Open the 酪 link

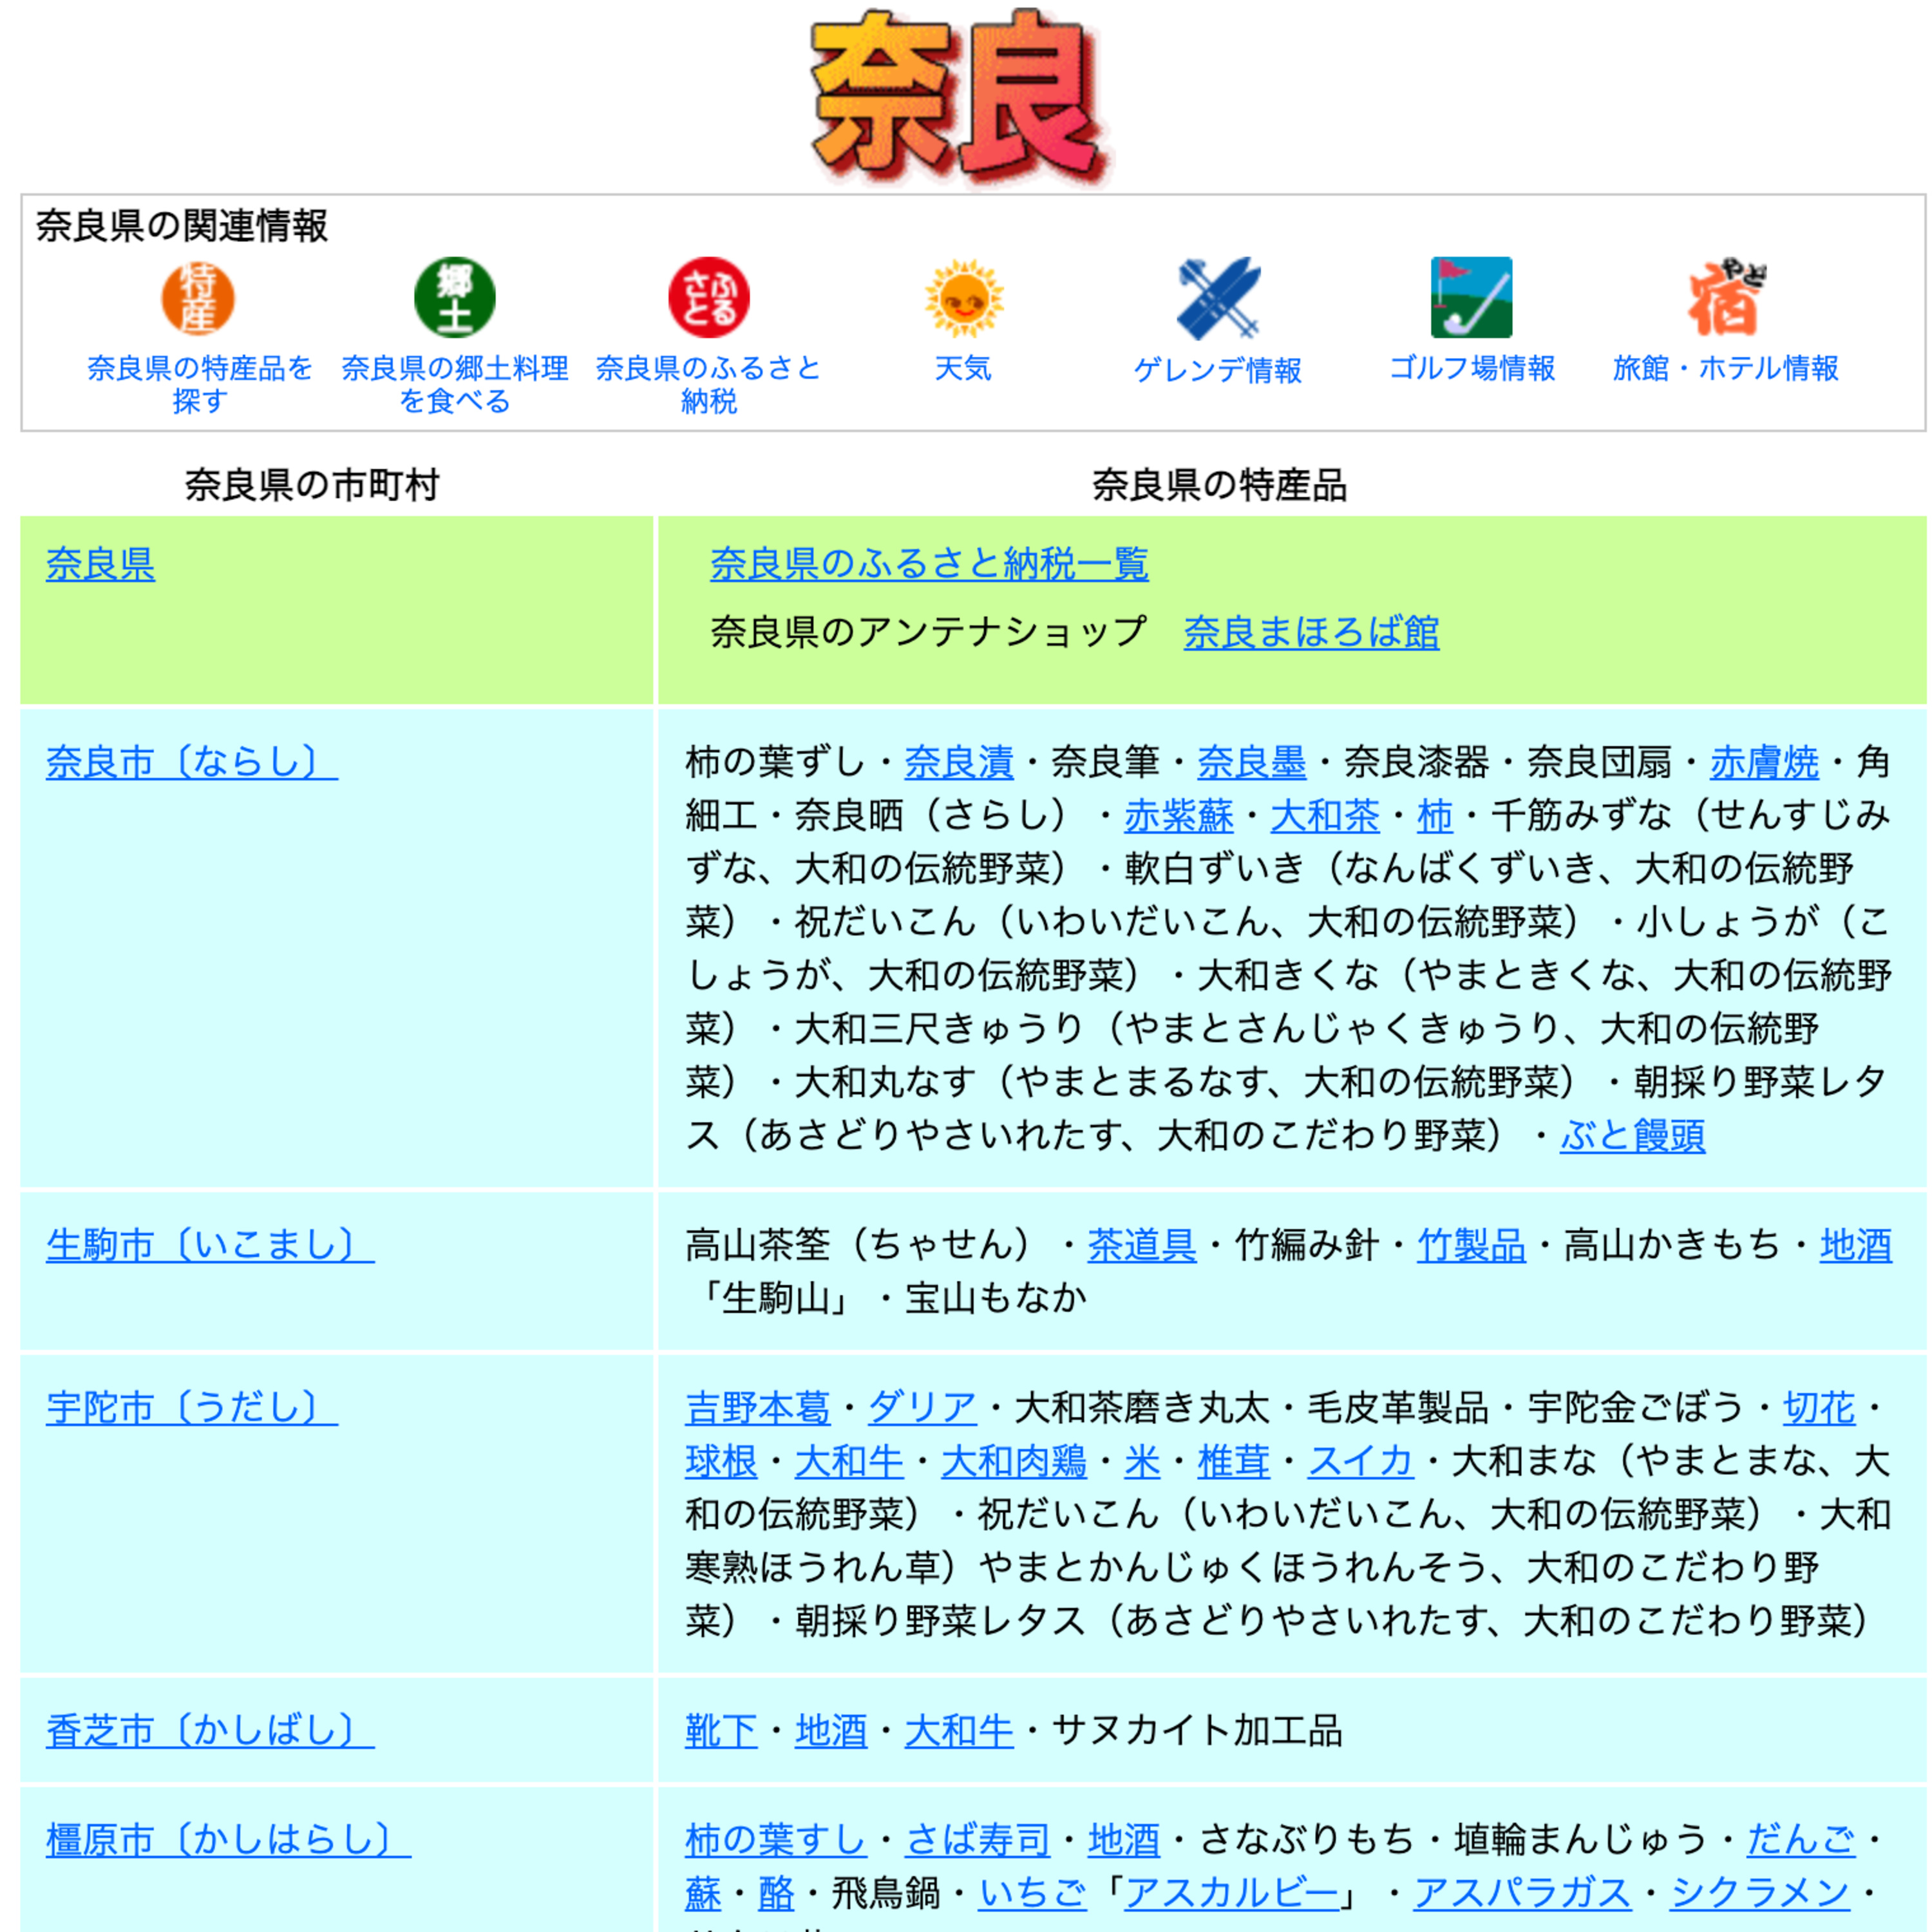tap(776, 1894)
